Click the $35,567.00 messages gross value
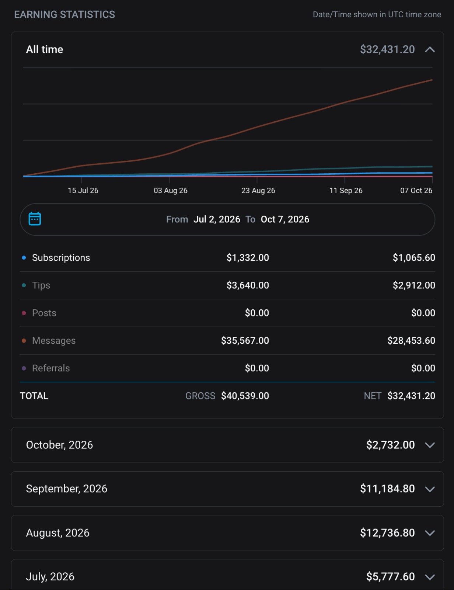This screenshot has height=590, width=454. (245, 341)
